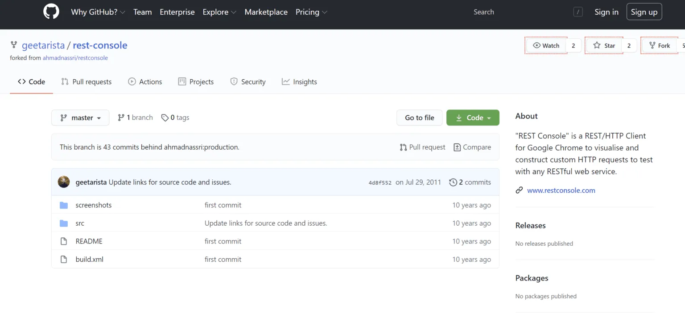Image resolution: width=685 pixels, height=313 pixels.
Task: Click the tag icon next to 0 tags
Action: tap(165, 118)
